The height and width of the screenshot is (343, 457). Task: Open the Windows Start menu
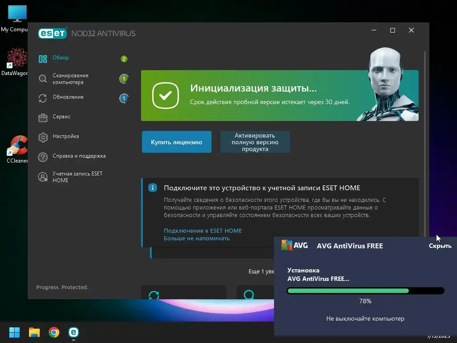[14, 332]
